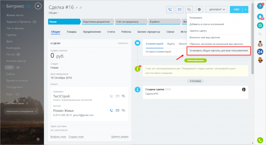The width and height of the screenshot is (266, 145).
Task: Toggle left menu with hamburger icon
Action: tap(3, 6)
